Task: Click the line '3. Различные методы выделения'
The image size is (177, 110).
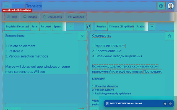Action: 117,56
